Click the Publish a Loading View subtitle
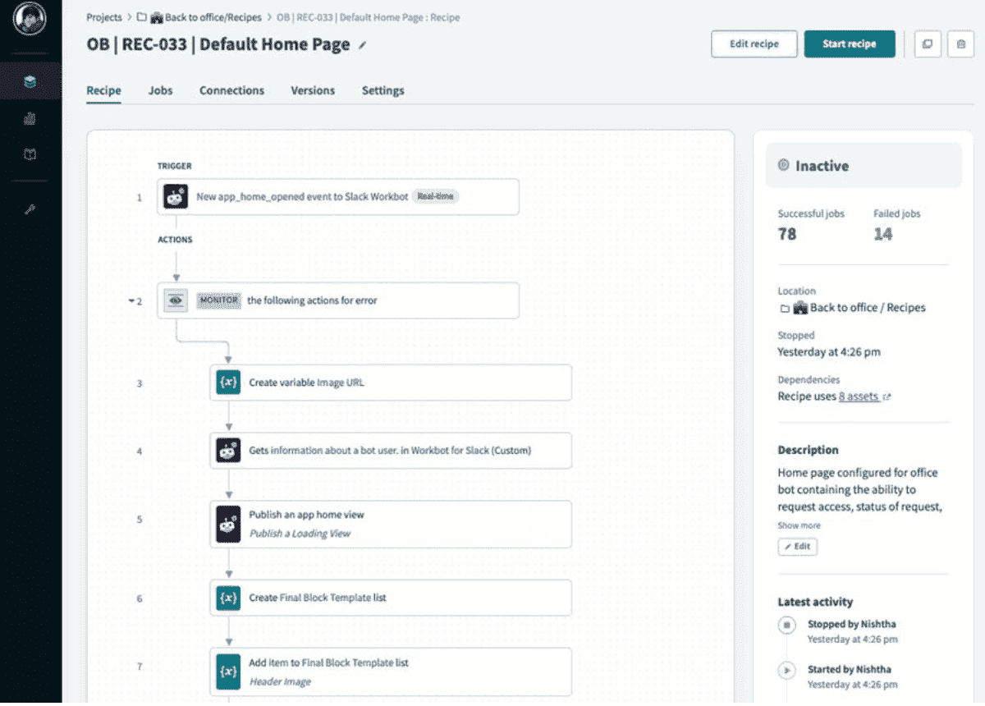Image resolution: width=985 pixels, height=706 pixels. click(300, 534)
